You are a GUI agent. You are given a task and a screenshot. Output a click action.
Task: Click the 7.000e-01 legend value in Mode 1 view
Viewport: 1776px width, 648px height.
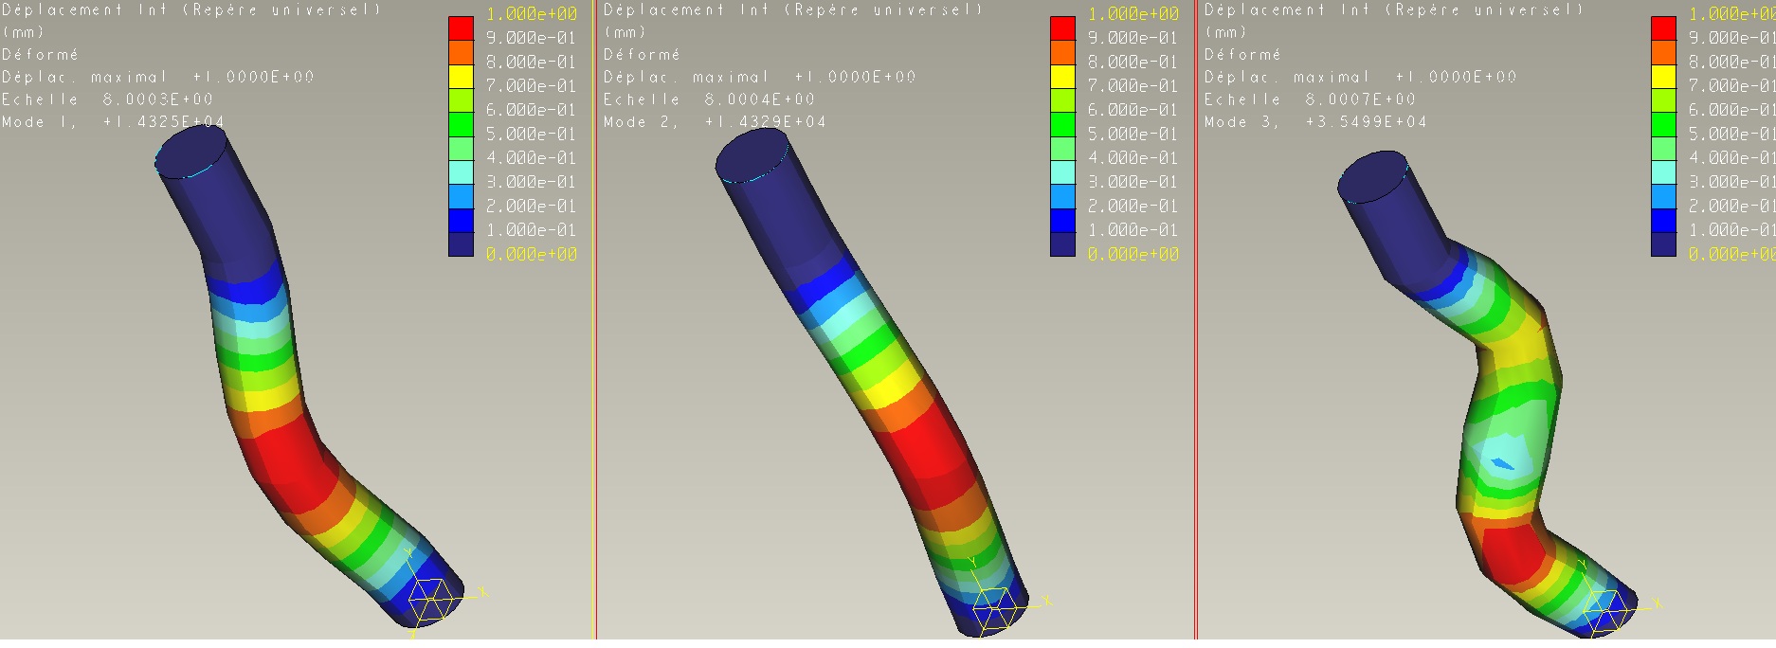[x=532, y=86]
